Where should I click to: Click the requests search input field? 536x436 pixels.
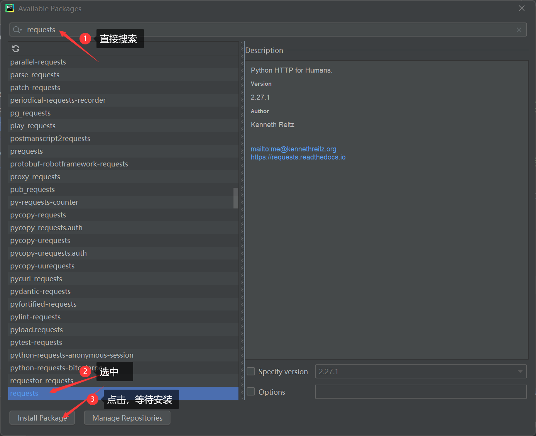[268, 30]
